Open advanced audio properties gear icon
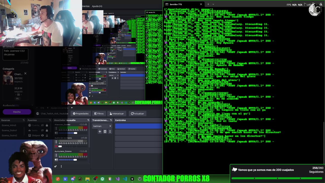Screen dimensions: 325x183 (55, 166)
